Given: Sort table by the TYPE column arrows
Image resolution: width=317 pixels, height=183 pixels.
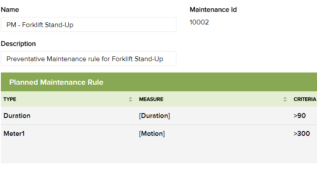Looking at the screenshot, I should (x=130, y=99).
